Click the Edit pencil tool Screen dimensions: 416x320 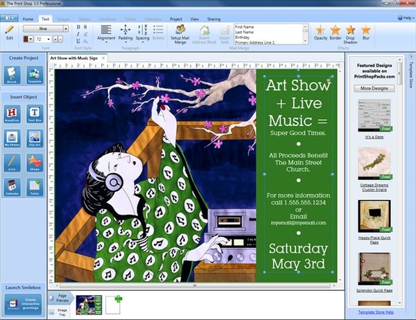[x=10, y=33]
